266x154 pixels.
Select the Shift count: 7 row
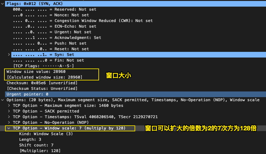pyautogui.click(x=36, y=145)
